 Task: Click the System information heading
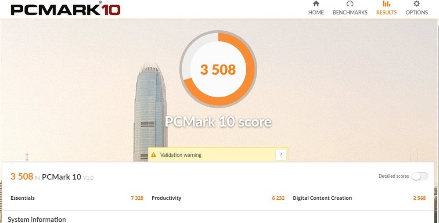click(37, 219)
